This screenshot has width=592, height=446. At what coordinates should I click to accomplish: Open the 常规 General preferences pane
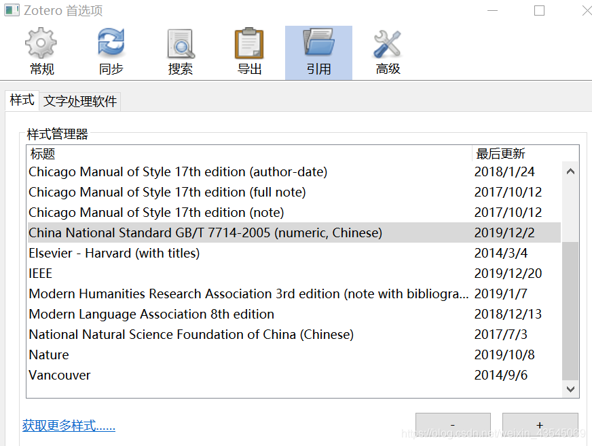coord(41,52)
